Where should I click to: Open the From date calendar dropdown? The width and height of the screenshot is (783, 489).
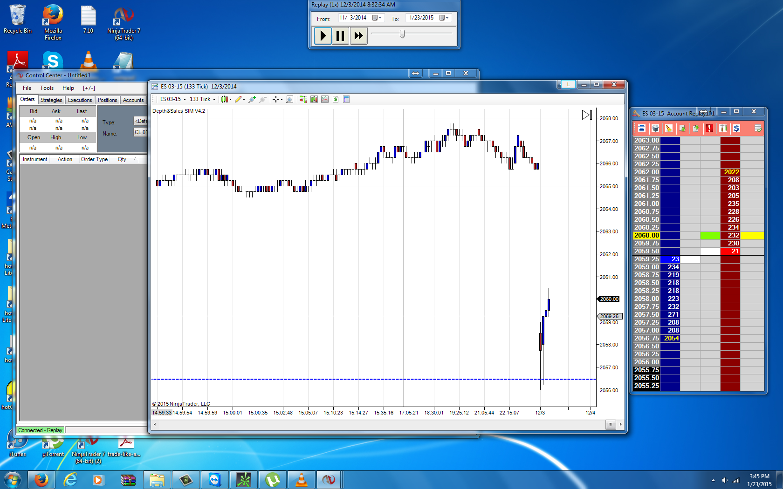pos(377,18)
